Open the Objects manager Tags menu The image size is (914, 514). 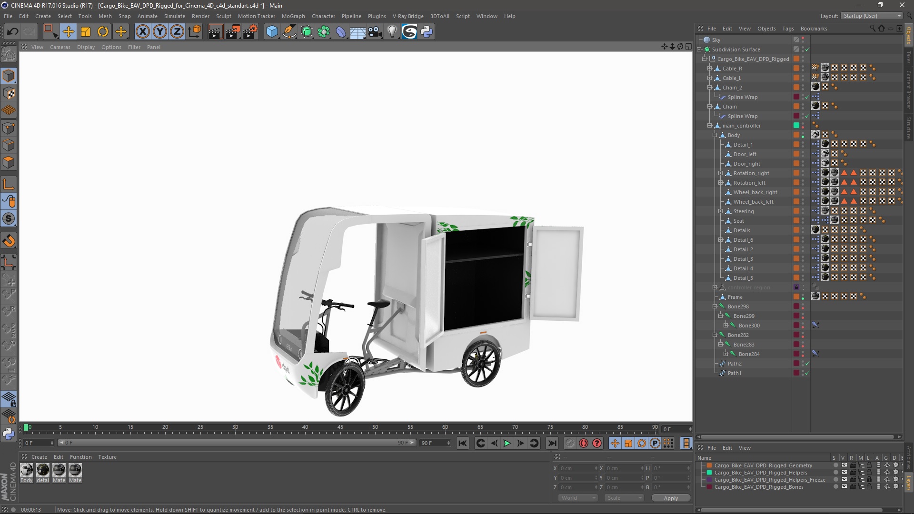tap(788, 29)
